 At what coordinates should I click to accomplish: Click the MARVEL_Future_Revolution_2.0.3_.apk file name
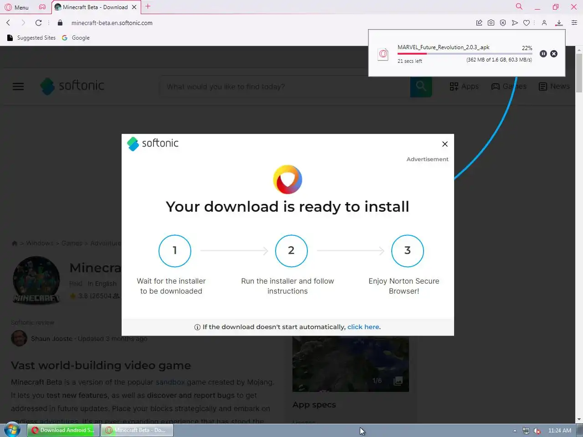click(x=443, y=47)
